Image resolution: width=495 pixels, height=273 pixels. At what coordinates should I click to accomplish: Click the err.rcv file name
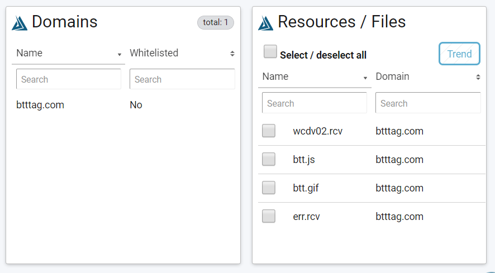pos(306,217)
